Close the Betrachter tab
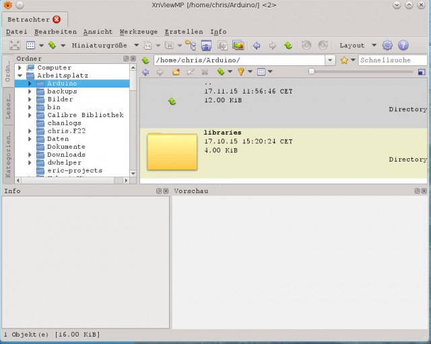 57,20
